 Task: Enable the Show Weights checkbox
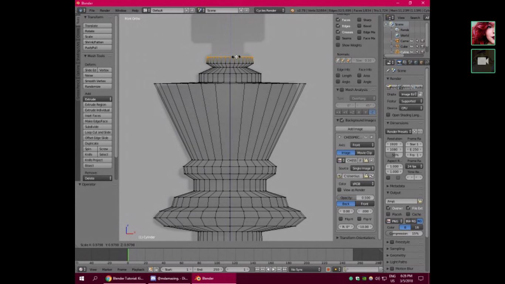click(338, 45)
